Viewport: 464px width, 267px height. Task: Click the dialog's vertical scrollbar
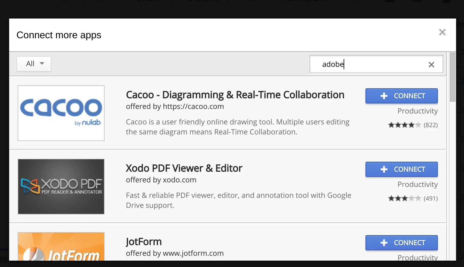[x=453, y=77]
